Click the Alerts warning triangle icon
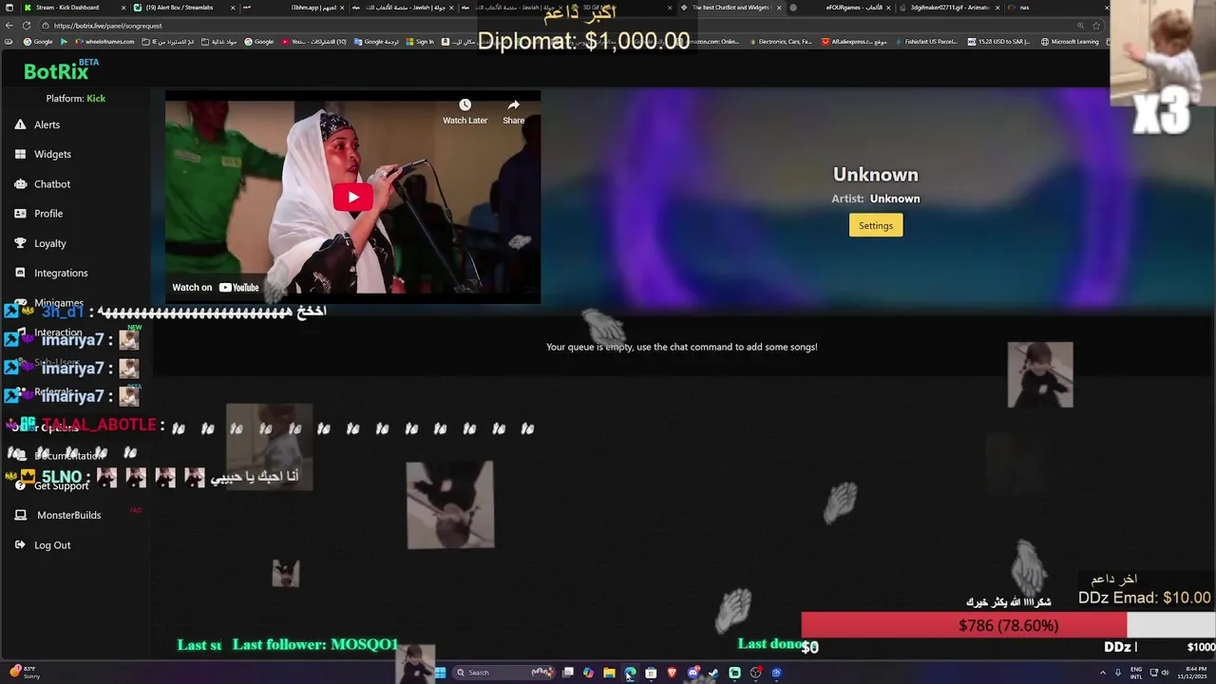This screenshot has width=1216, height=684. click(20, 124)
